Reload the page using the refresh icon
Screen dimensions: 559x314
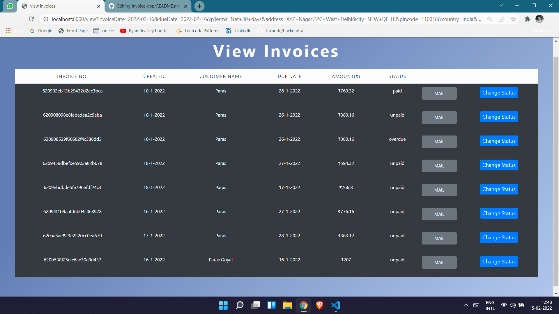(31, 19)
